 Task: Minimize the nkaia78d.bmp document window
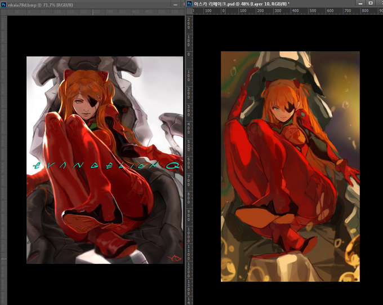pos(175,5)
